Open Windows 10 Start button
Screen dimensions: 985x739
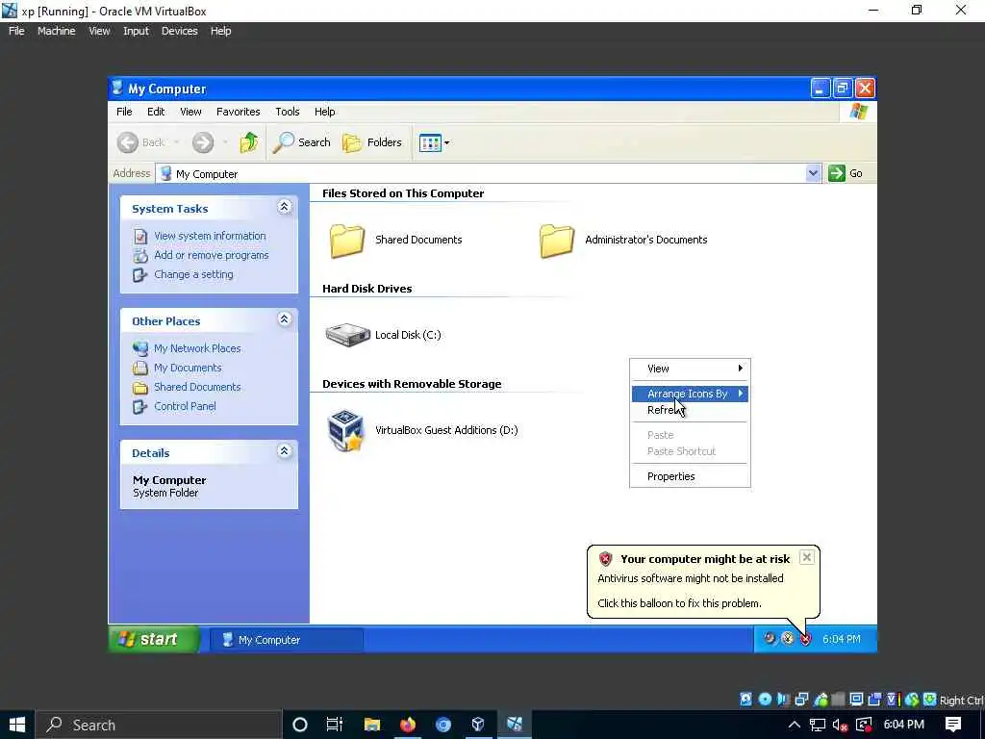(17, 725)
